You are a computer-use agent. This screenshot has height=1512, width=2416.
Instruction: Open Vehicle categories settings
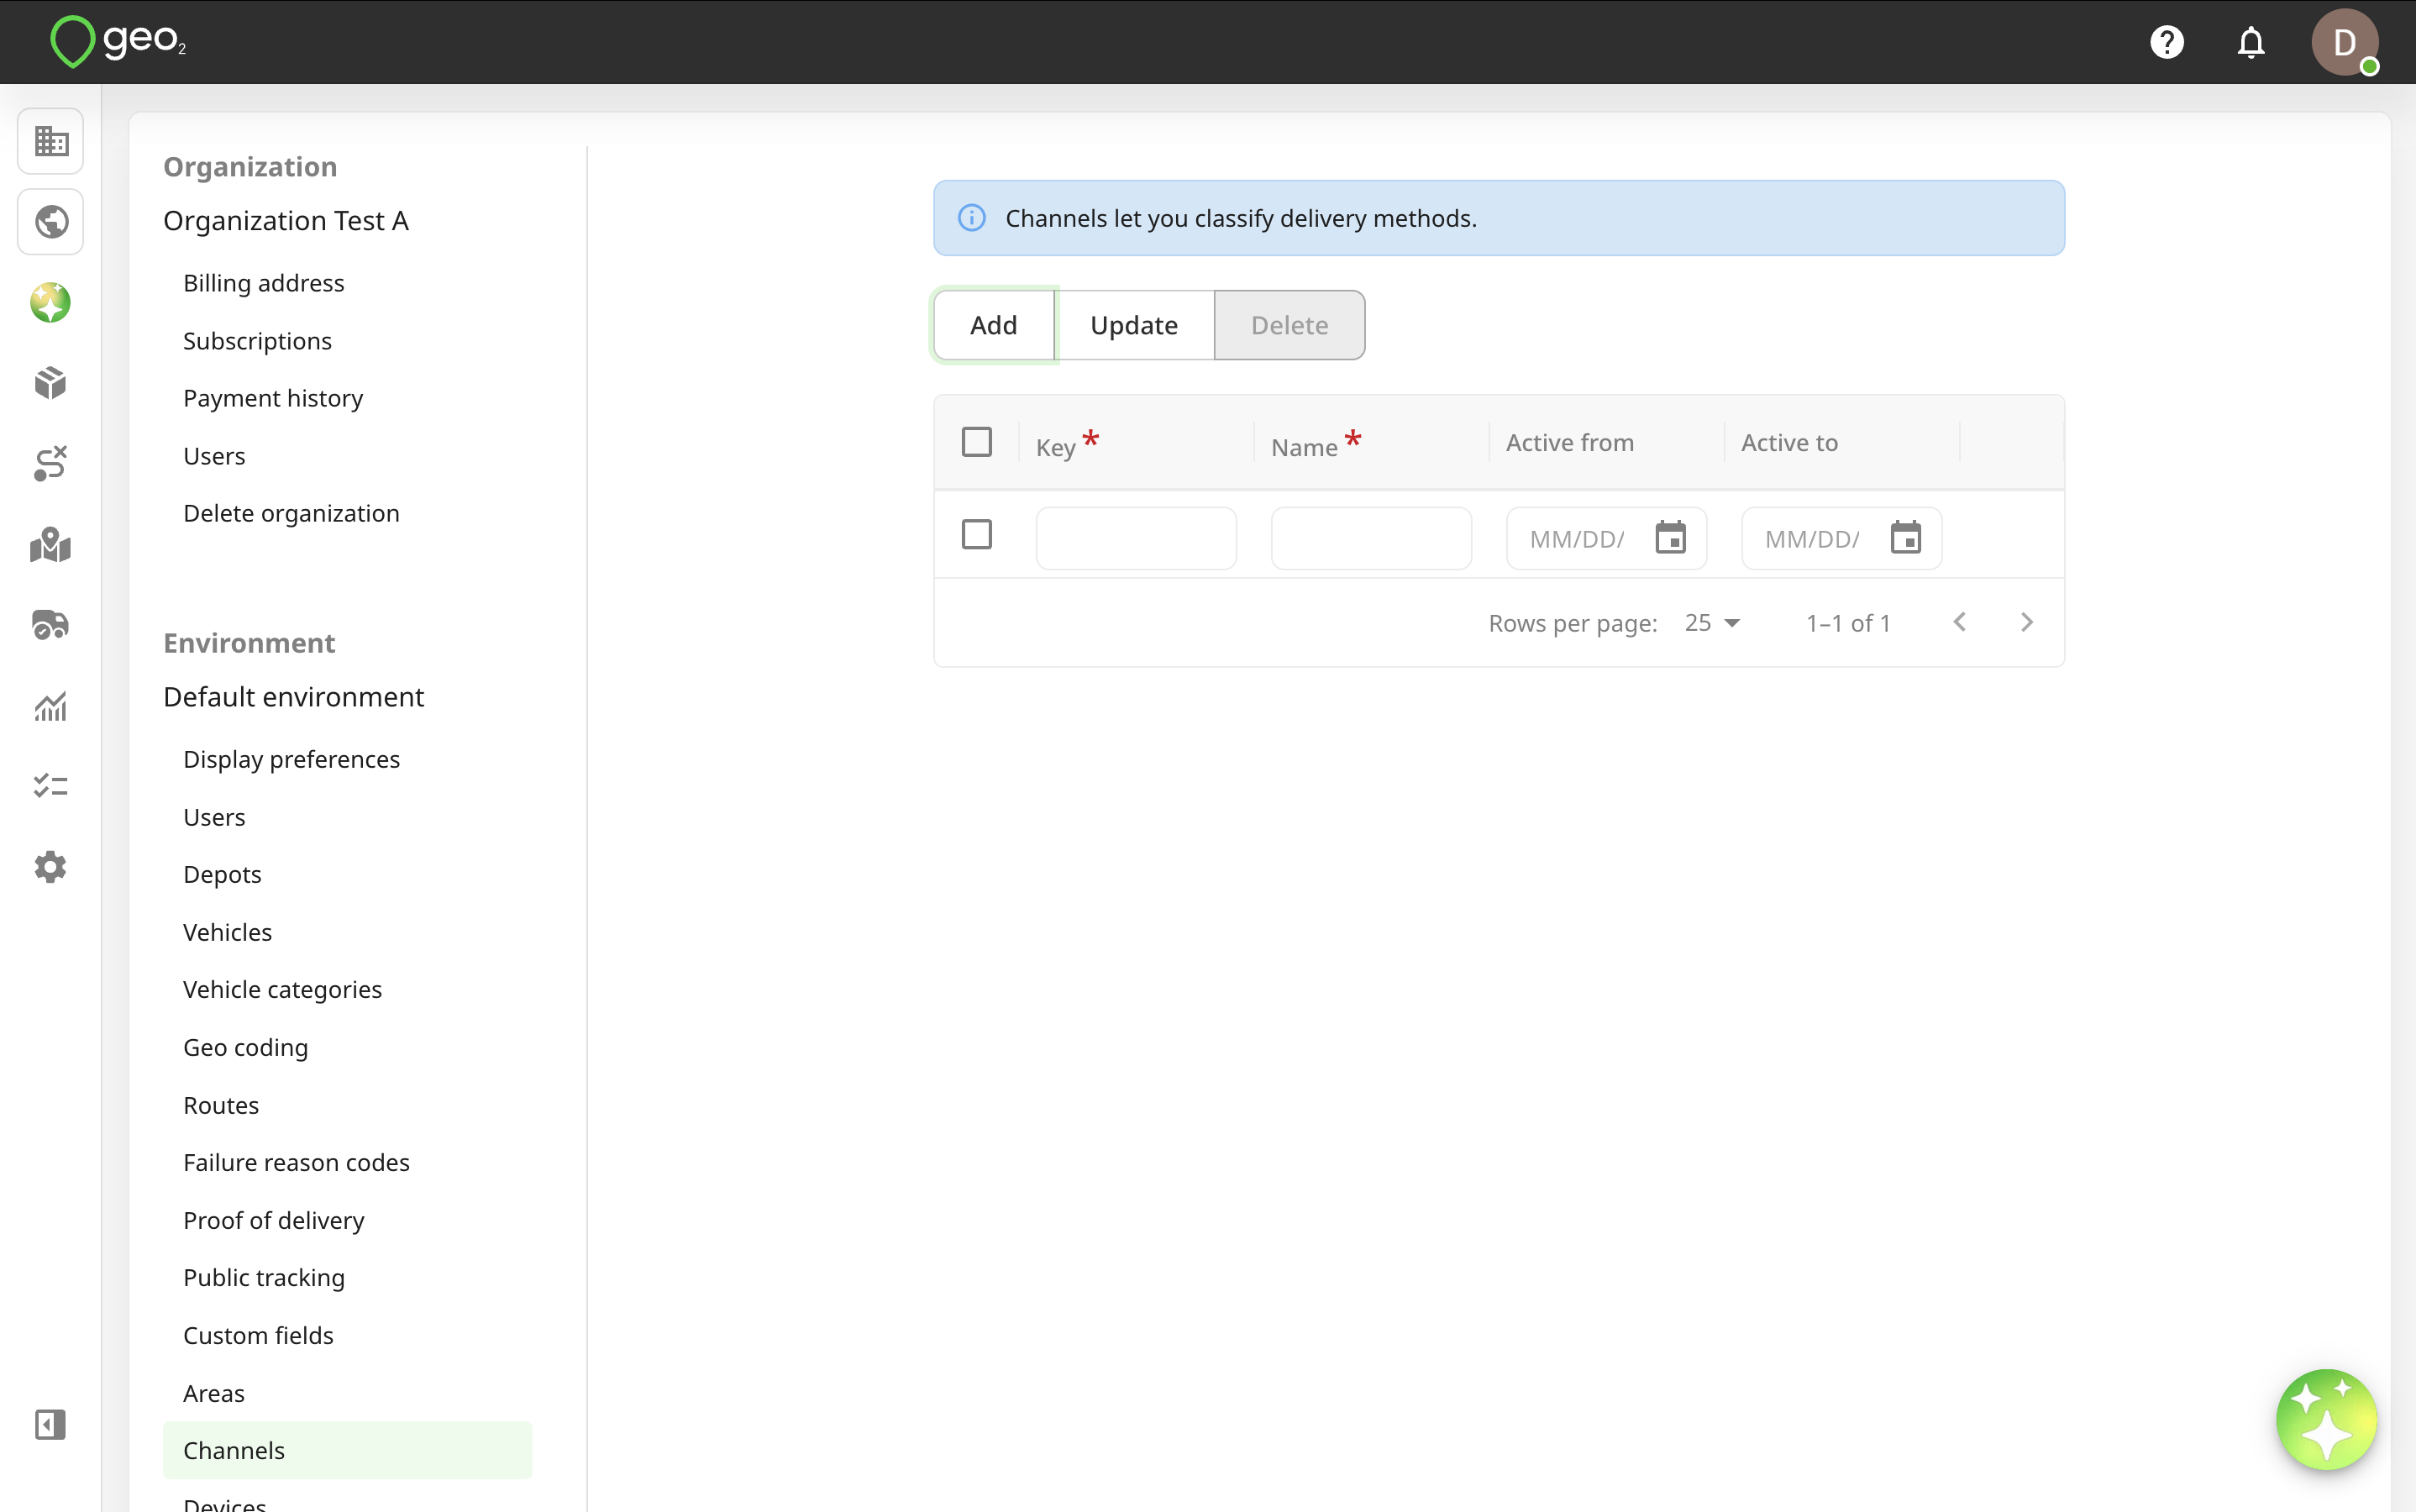282,989
